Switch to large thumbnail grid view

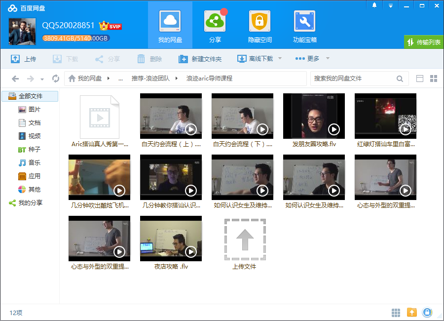tap(434, 79)
